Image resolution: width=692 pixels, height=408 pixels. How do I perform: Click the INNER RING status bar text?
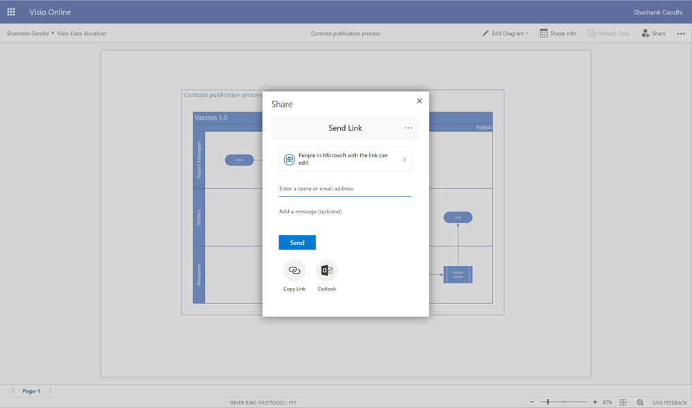click(263, 402)
